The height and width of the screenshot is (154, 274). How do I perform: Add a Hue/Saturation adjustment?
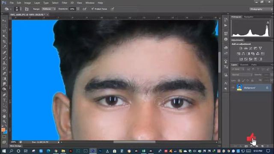tap(238, 53)
